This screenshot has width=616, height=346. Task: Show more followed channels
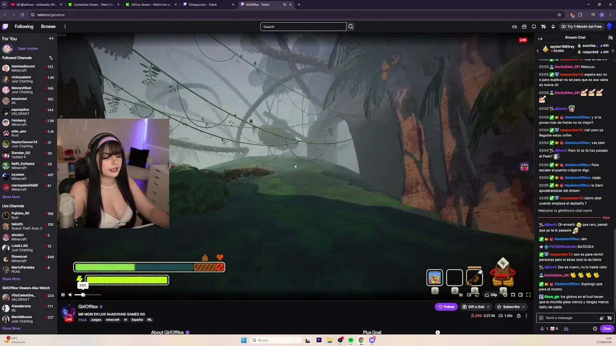pyautogui.click(x=11, y=197)
